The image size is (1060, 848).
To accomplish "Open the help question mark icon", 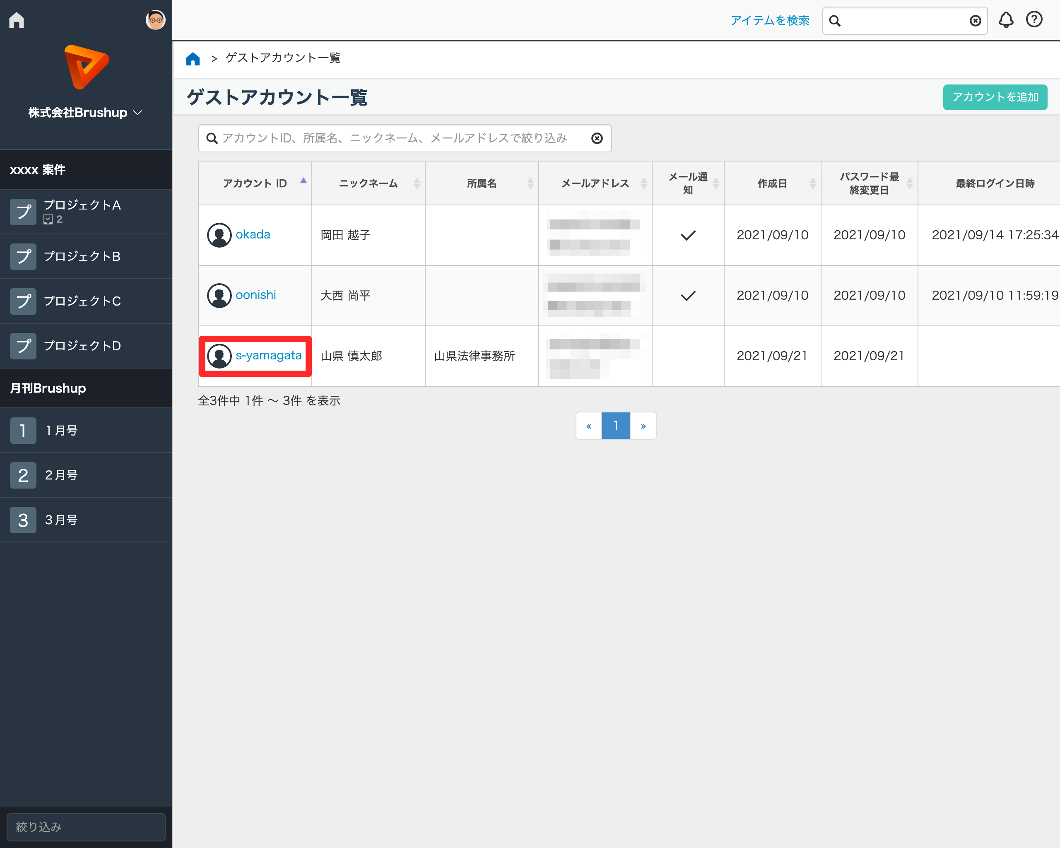I will [1034, 20].
